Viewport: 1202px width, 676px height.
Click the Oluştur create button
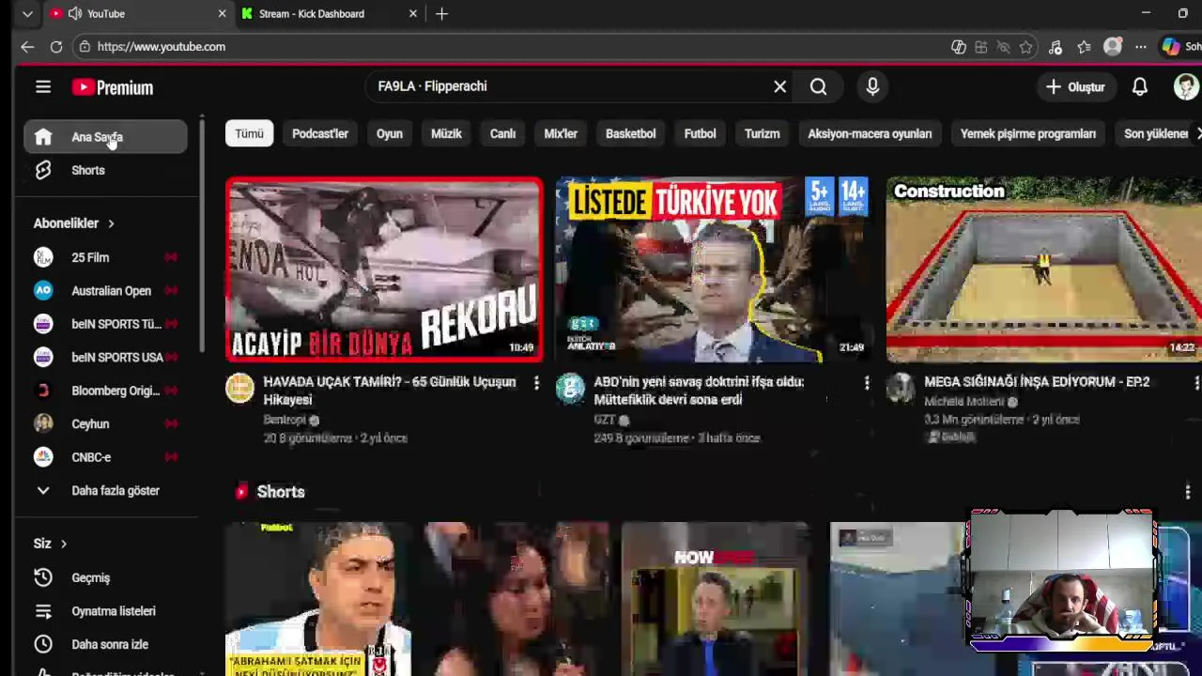[1075, 86]
